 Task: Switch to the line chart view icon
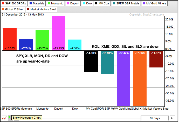[4, 118]
